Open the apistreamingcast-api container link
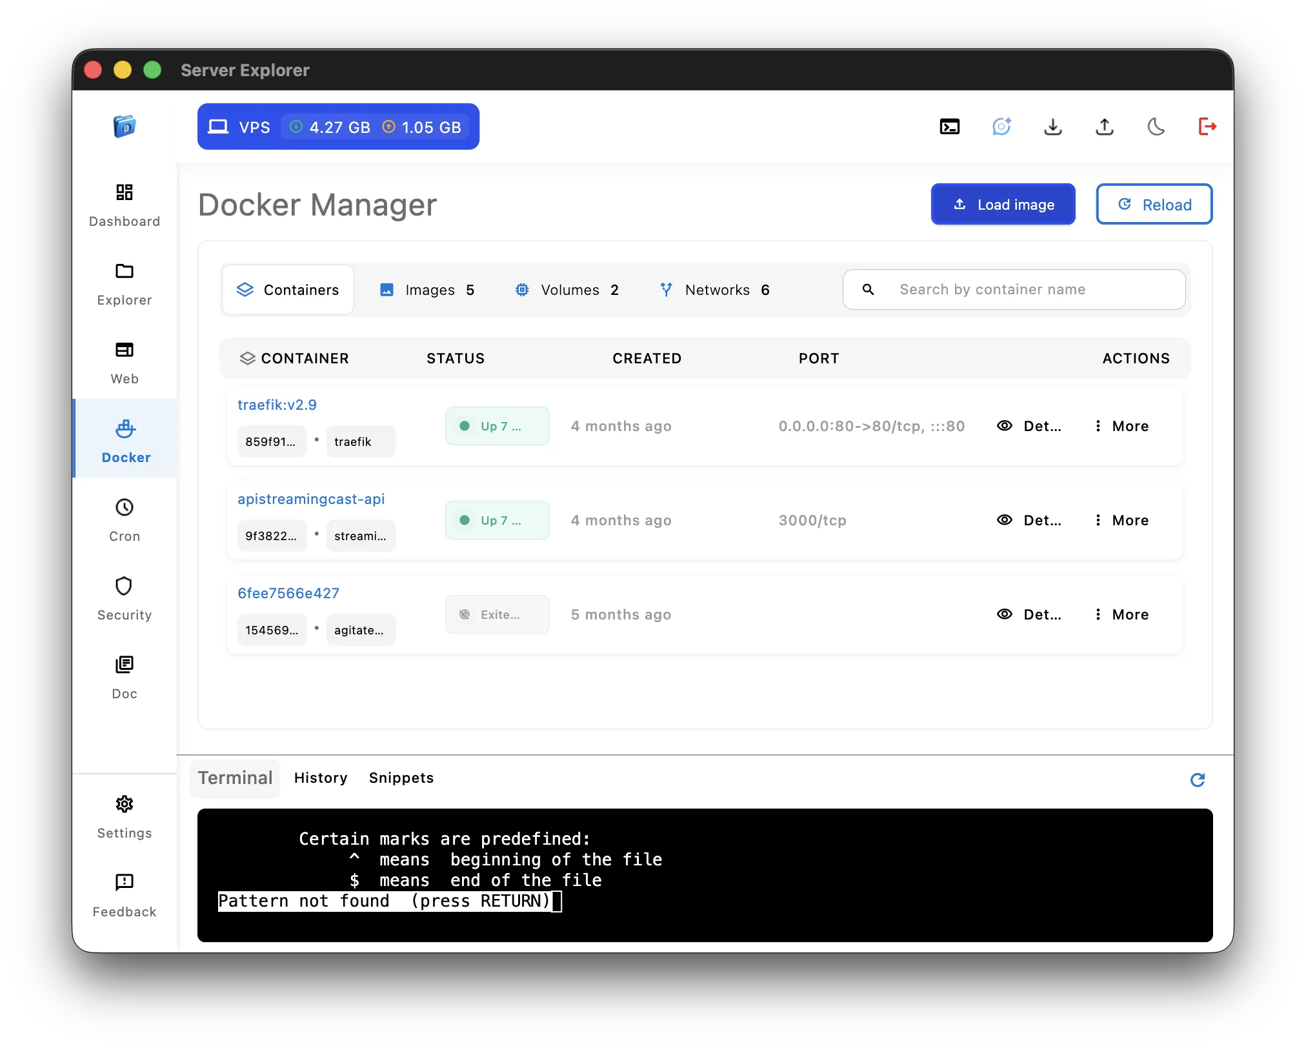 312,499
